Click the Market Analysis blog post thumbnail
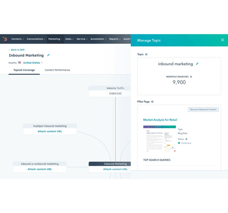This screenshot has height=213, width=228. click(160, 139)
